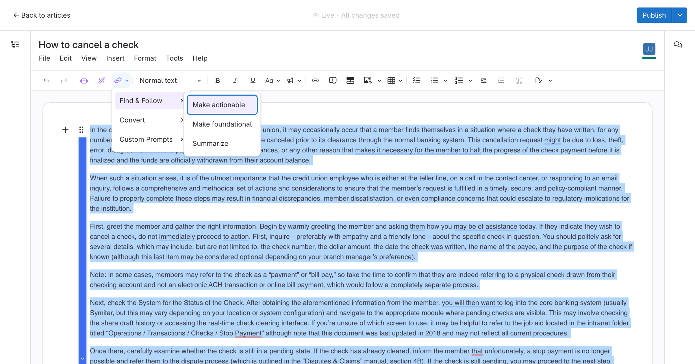Viewport: 695px width, 364px height.
Task: Click the Publish button
Action: pos(654,15)
